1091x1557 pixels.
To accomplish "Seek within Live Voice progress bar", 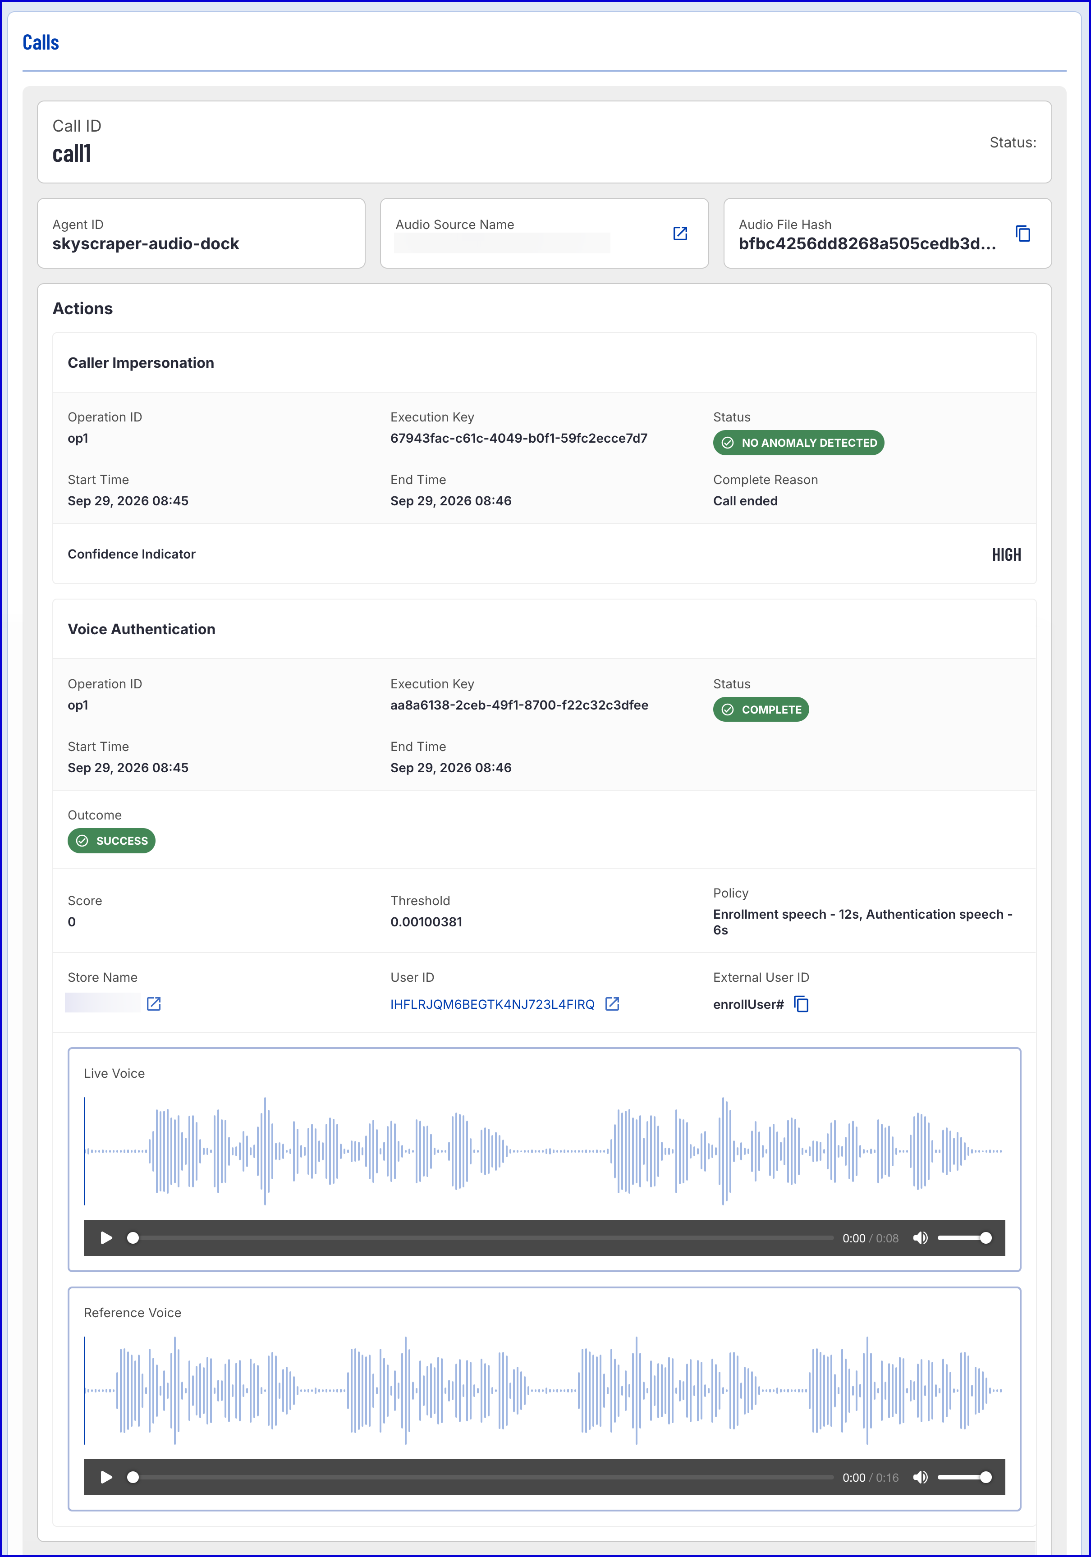I will pos(481,1237).
